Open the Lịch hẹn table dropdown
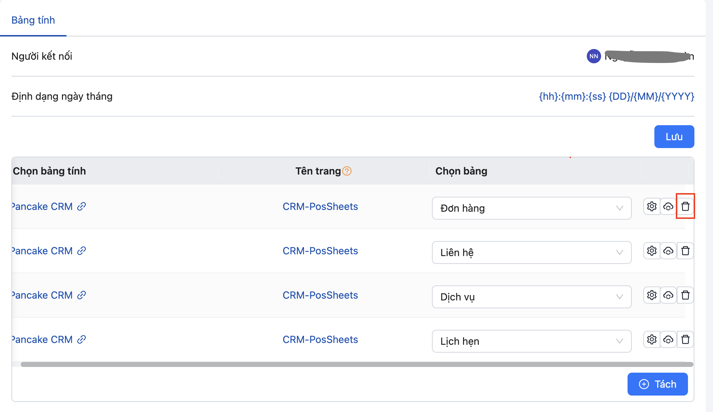This screenshot has width=713, height=412. coord(531,341)
